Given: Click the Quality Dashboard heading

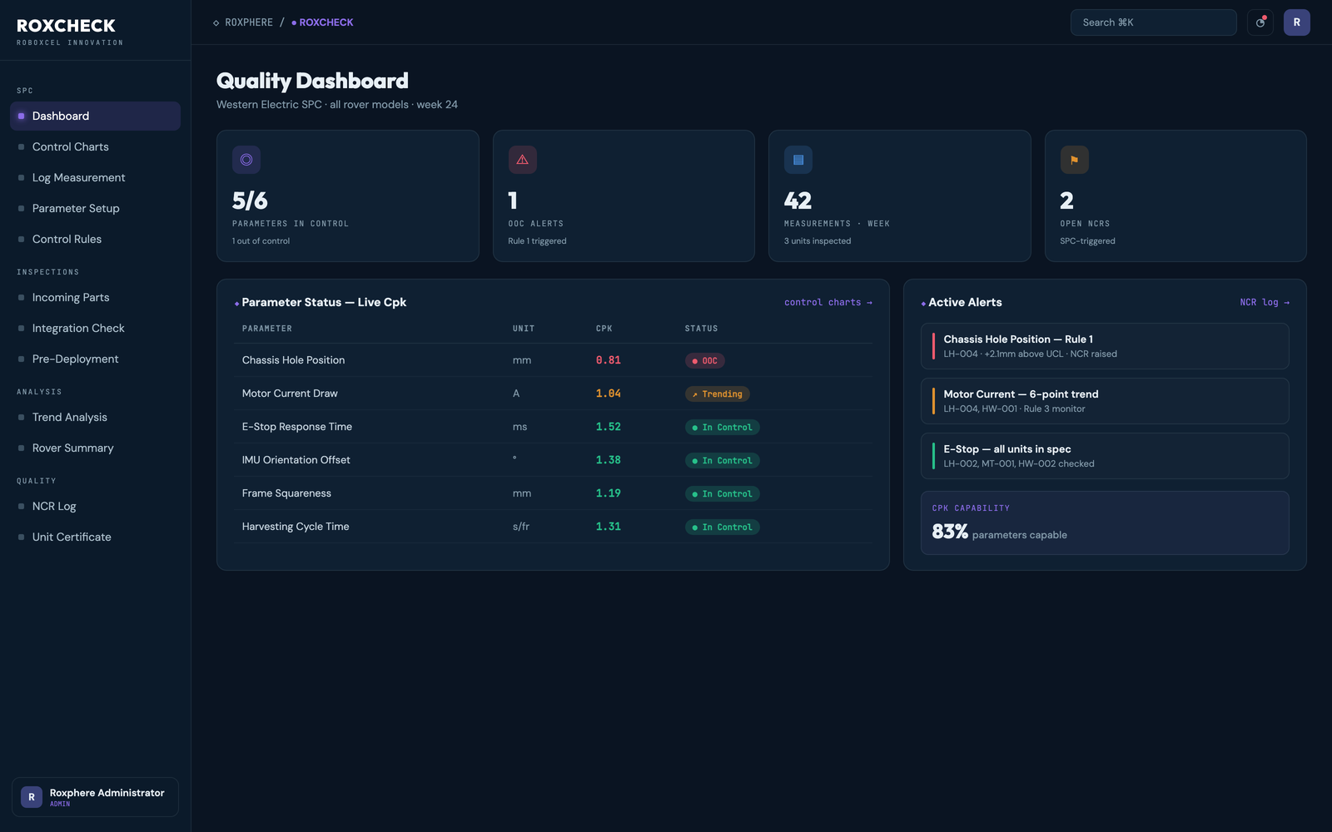Looking at the screenshot, I should (x=312, y=81).
